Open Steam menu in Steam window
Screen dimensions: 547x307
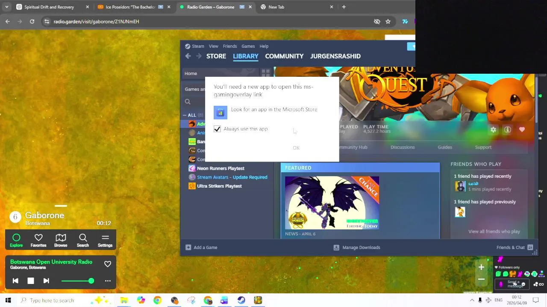[x=198, y=46]
